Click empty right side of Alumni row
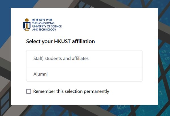The image size is (170, 116). click(109, 74)
